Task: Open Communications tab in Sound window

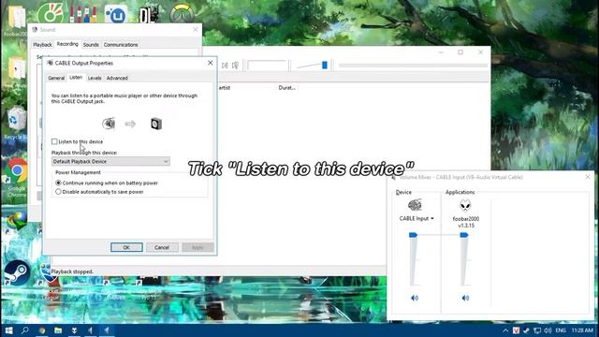Action: [x=121, y=45]
